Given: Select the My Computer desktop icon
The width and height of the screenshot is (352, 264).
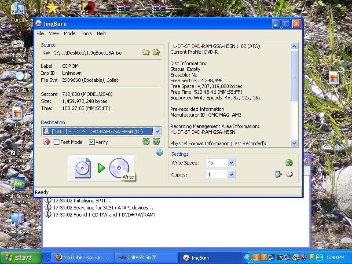Looking at the screenshot, I should (x=17, y=223).
